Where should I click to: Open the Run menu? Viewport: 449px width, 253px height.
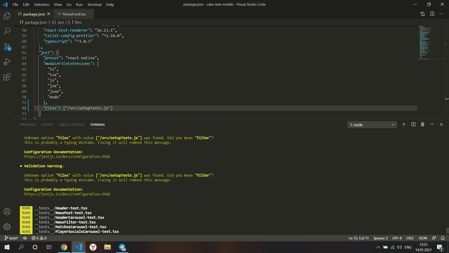click(79, 5)
